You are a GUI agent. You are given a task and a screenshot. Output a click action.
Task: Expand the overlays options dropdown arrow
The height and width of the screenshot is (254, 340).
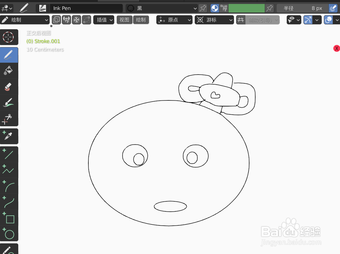(337, 20)
